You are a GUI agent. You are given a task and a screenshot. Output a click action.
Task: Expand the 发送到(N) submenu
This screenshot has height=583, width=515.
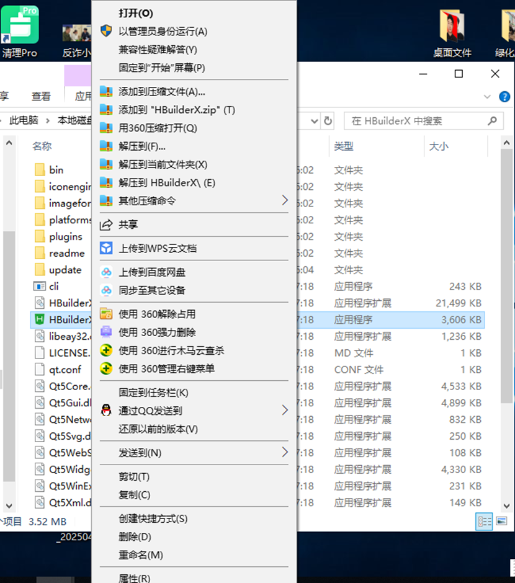[x=285, y=452]
